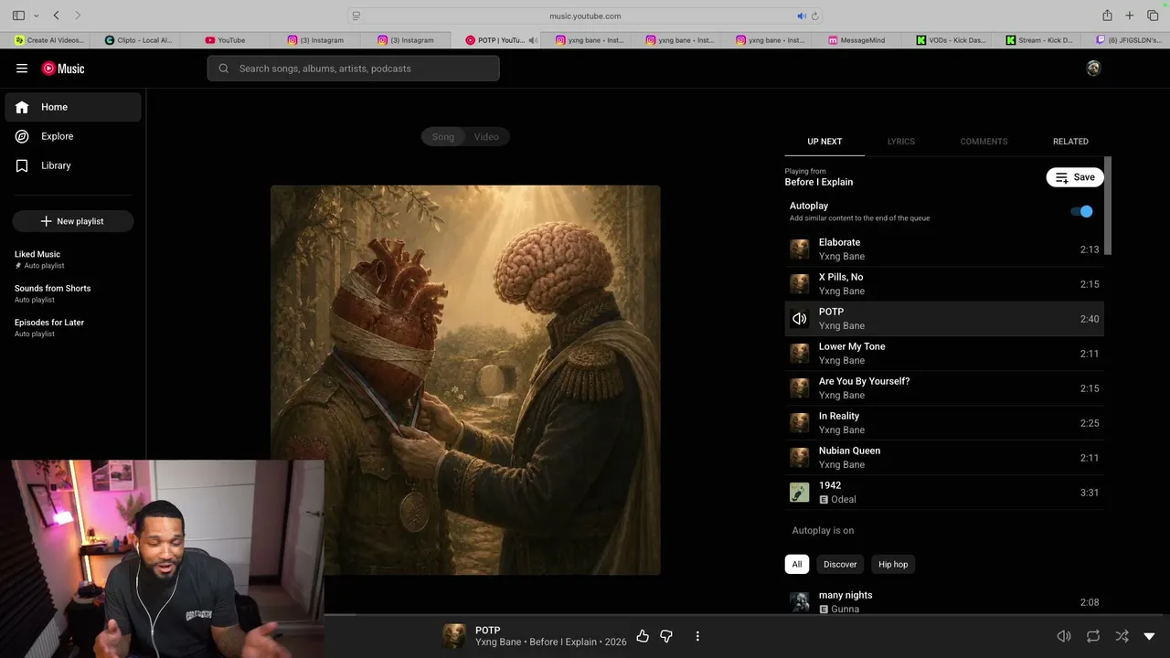This screenshot has height=658, width=1170.
Task: Open the Liked Music playlist
Action: pyautogui.click(x=73, y=260)
